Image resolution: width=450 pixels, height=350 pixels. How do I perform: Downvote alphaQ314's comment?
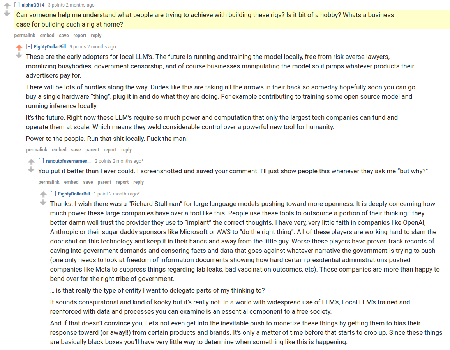(x=7, y=14)
